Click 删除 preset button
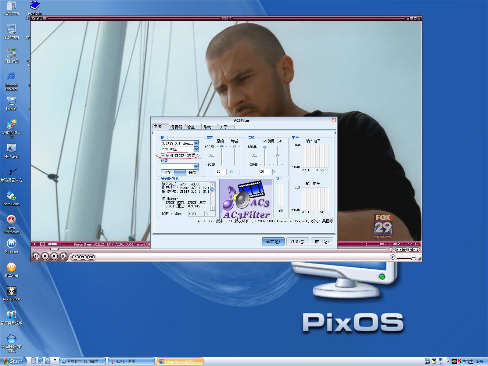This screenshot has height=366, width=488. 193,173
